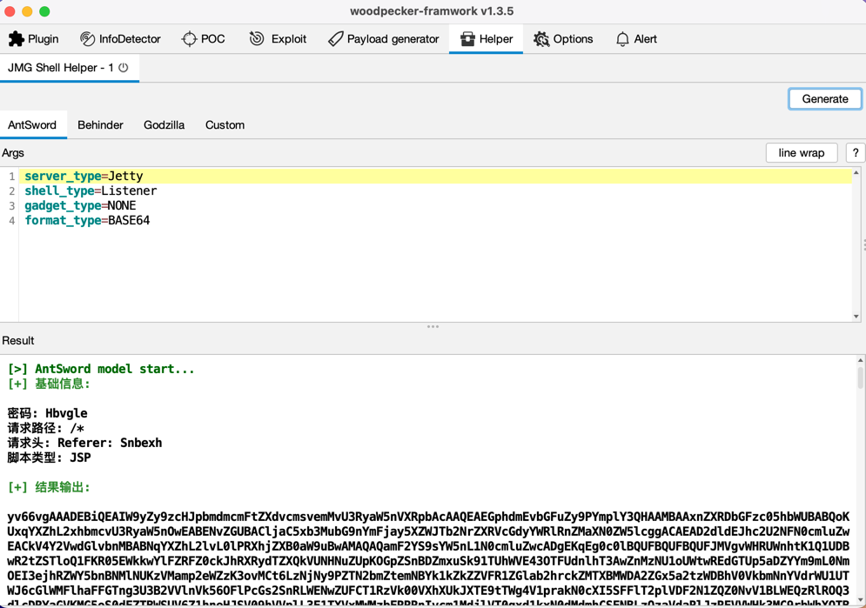This screenshot has width=866, height=608.
Task: Select the Helper tab
Action: [486, 38]
